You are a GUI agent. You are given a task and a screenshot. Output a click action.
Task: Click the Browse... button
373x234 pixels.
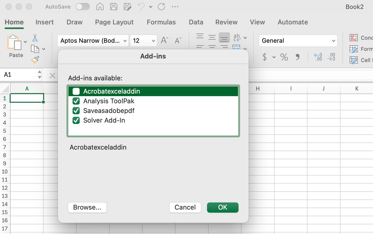pos(87,207)
